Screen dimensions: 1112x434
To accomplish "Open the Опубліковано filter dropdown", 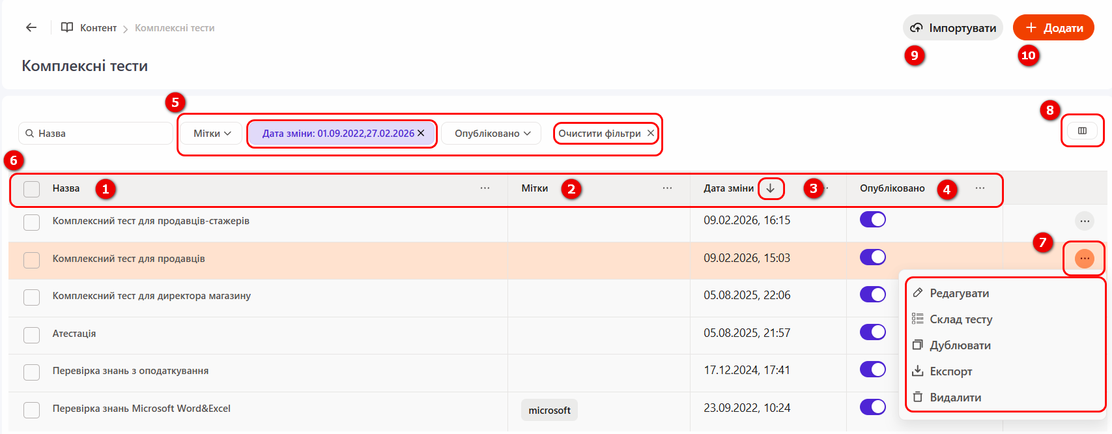I will [x=492, y=134].
